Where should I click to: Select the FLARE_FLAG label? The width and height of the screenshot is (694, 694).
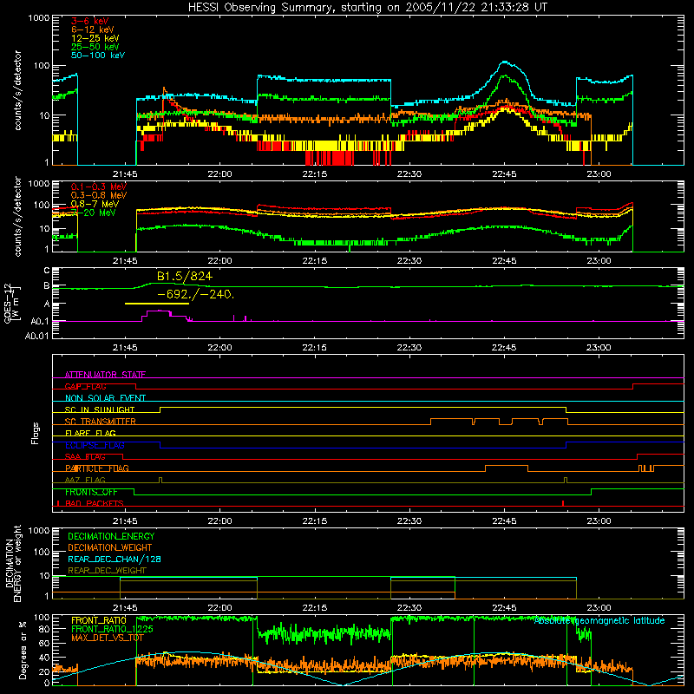tap(90, 433)
